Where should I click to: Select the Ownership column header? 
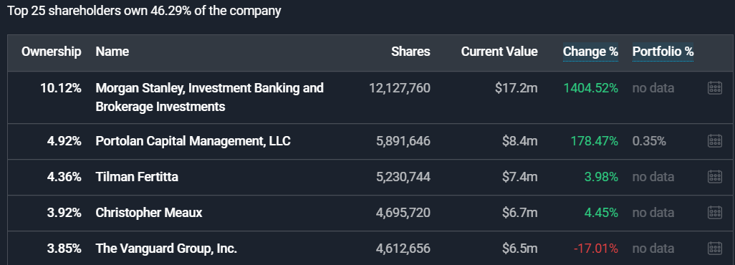pos(51,52)
